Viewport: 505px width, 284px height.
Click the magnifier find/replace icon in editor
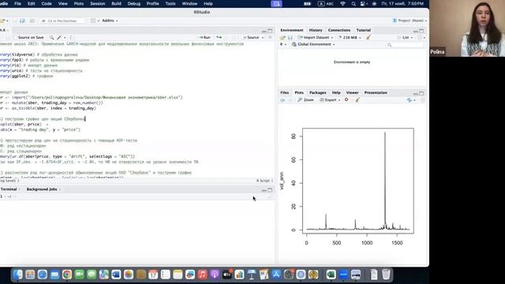pos(51,38)
